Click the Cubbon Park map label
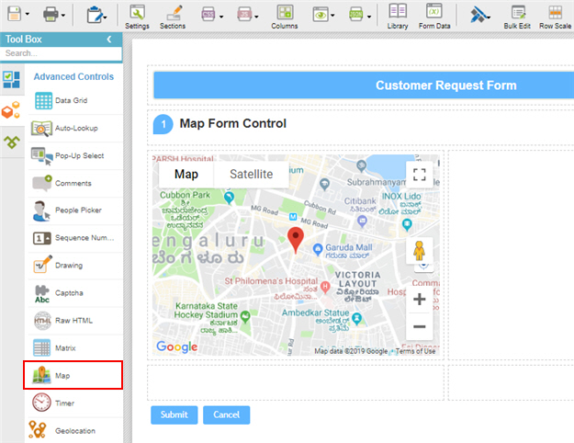574x443 pixels. click(x=185, y=195)
